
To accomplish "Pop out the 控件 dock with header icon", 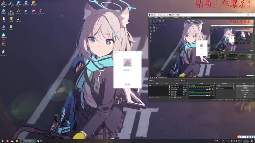I will (254, 83).
